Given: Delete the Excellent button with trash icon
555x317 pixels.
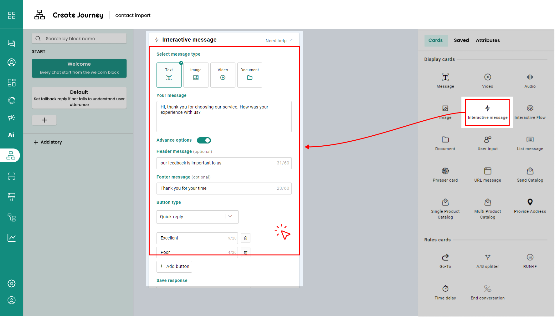Looking at the screenshot, I should coord(246,238).
